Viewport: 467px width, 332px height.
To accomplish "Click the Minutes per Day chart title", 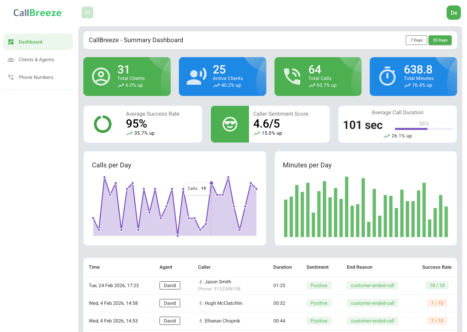I will coord(307,165).
